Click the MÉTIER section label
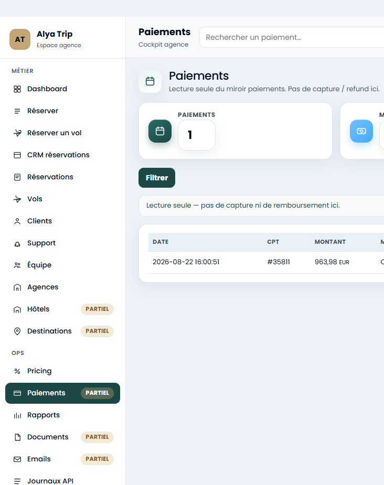Viewport: 384px width, 485px height. click(23, 71)
